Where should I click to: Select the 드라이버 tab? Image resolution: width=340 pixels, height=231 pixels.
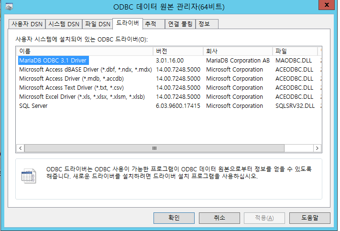(128, 23)
